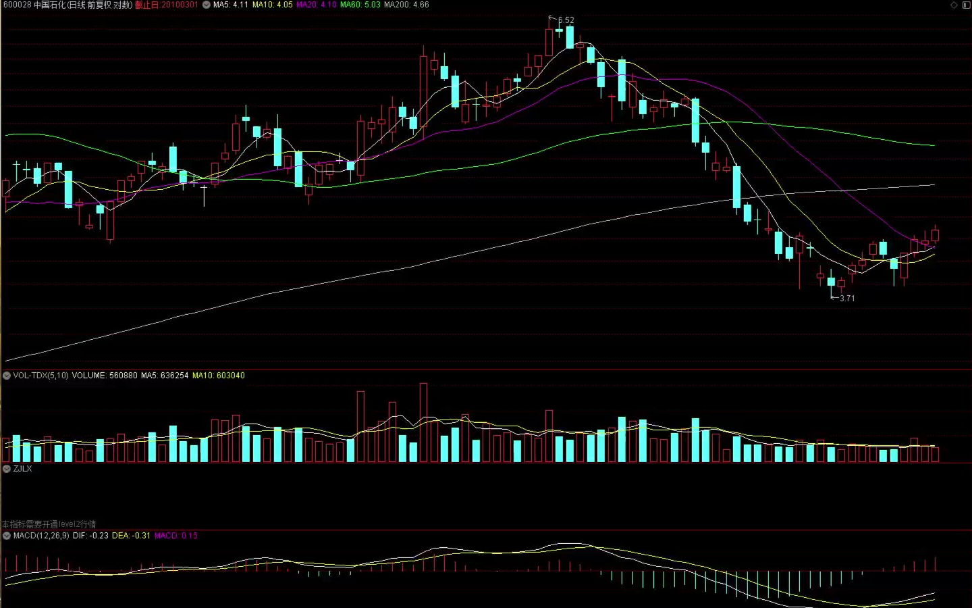Click the level2 subscription notice text
972x608 pixels.
click(49, 524)
